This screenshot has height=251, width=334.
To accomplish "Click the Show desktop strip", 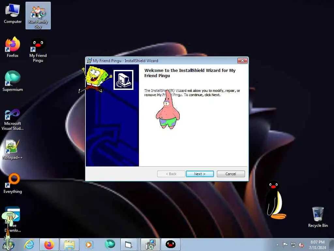I will point(332,244).
